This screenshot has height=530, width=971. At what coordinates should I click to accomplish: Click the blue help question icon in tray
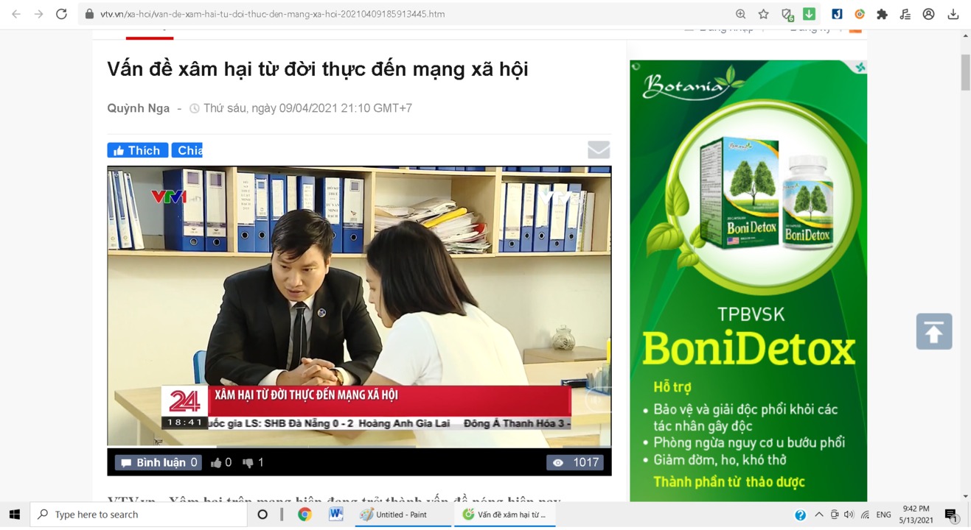(800, 515)
